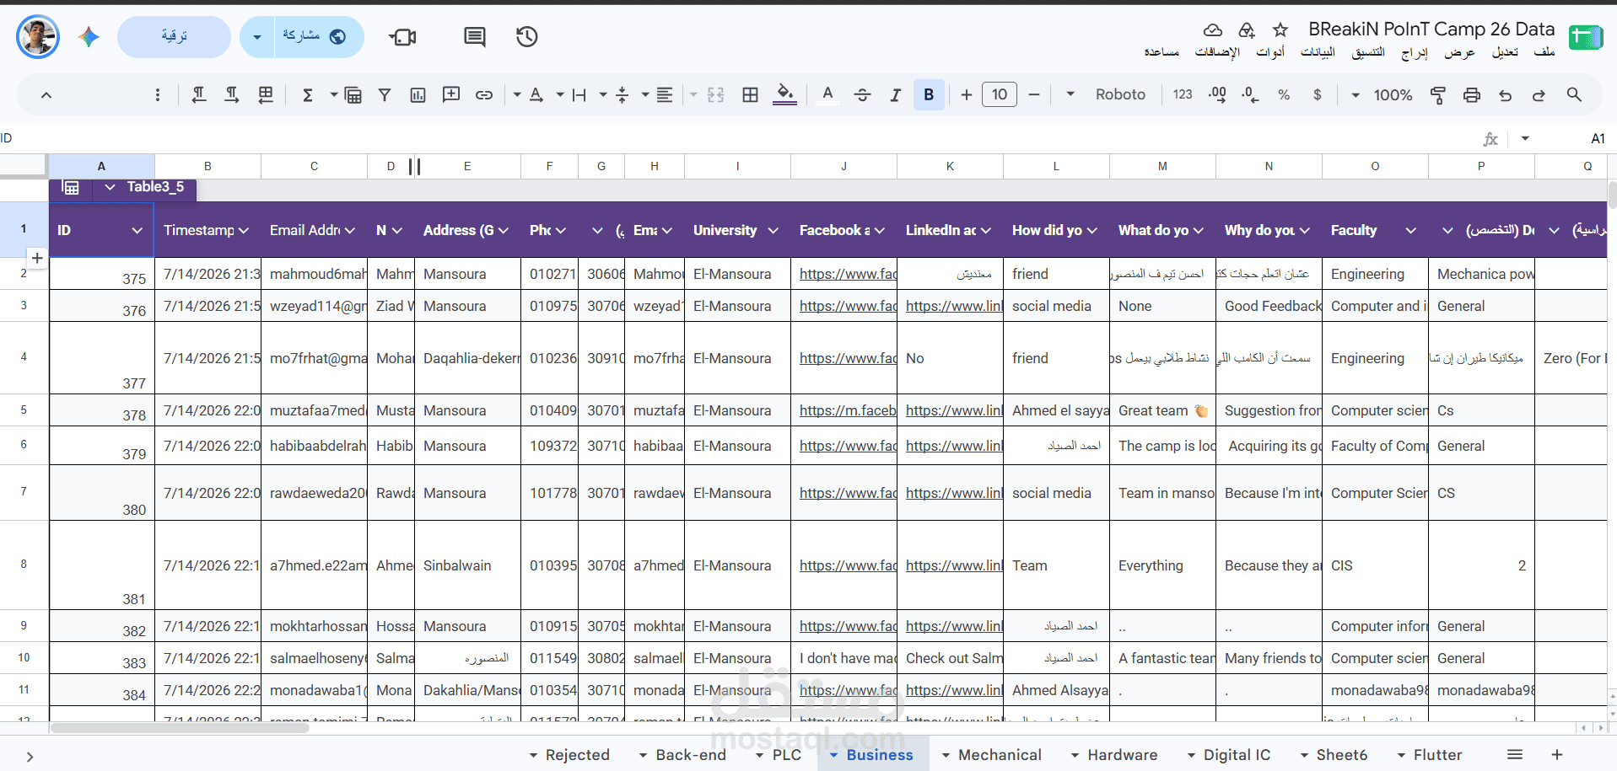Open the Facebook link in row 375
The height and width of the screenshot is (771, 1617).
pyautogui.click(x=848, y=274)
